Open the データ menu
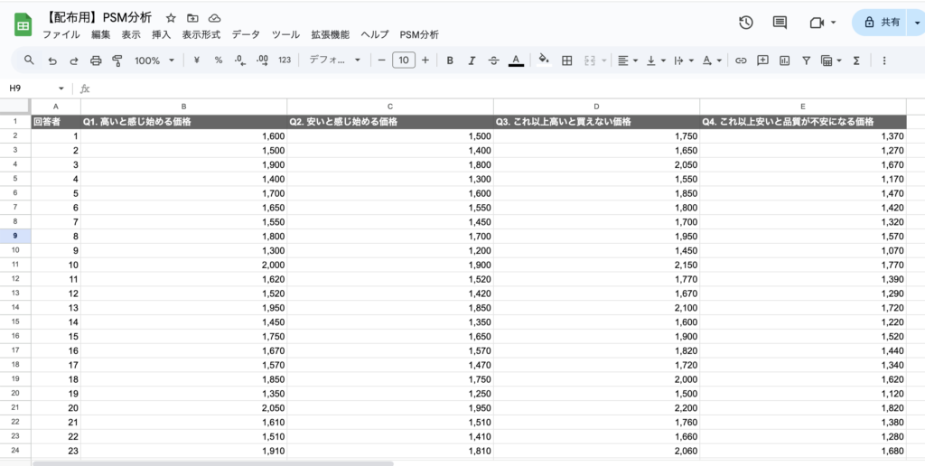The image size is (925, 466). click(x=245, y=34)
